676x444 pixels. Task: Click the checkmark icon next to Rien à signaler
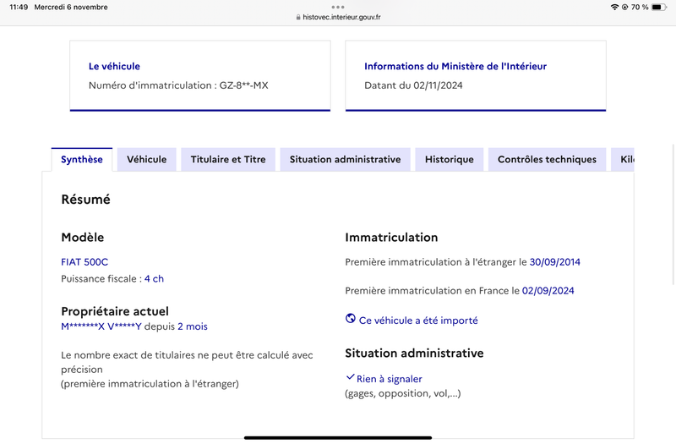(350, 377)
